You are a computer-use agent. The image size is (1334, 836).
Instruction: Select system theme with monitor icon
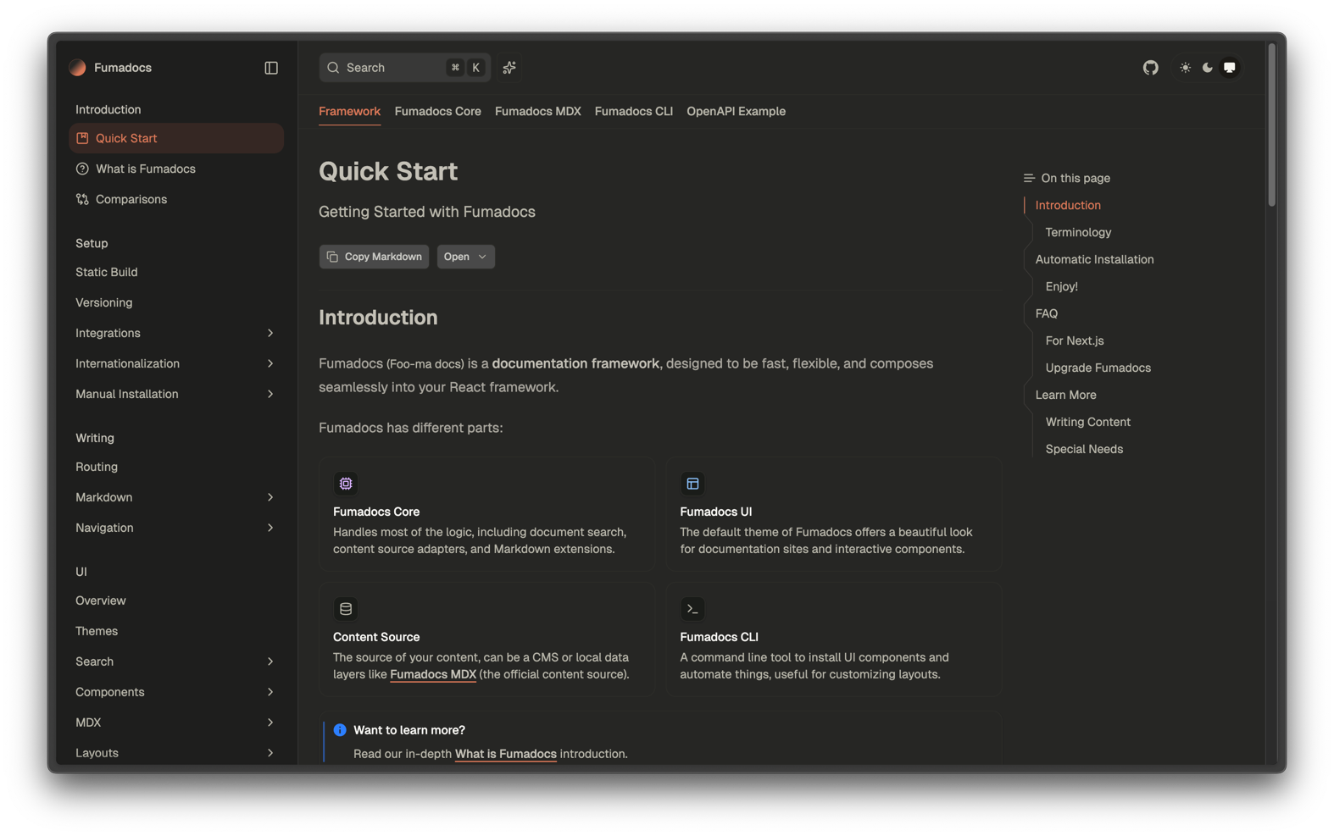pyautogui.click(x=1230, y=68)
